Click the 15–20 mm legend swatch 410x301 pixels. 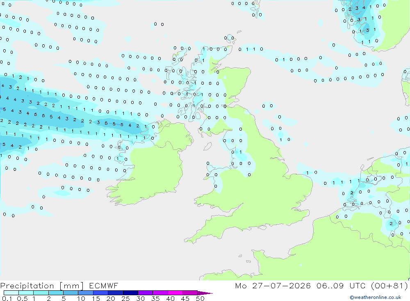tap(100, 293)
